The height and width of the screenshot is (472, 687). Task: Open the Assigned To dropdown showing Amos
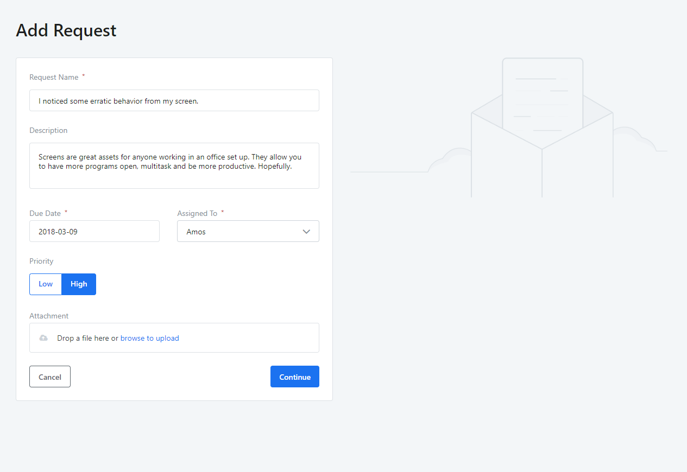248,232
